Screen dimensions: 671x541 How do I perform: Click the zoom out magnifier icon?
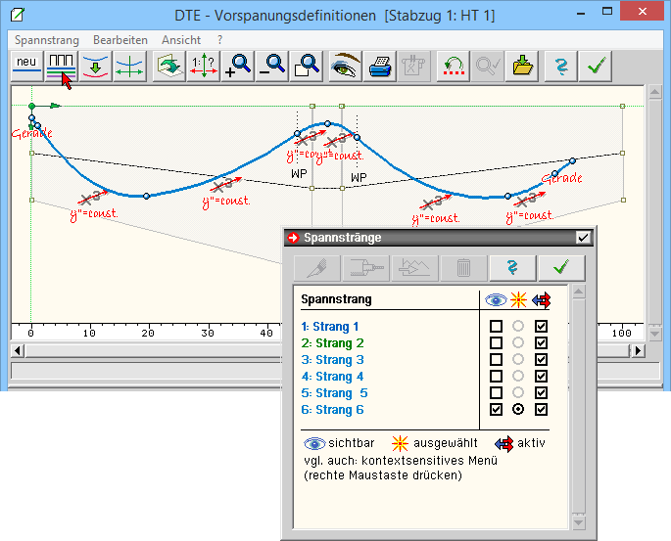271,66
